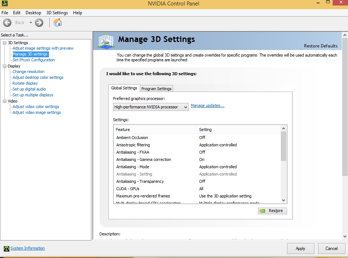Open Preferred graphics processor dropdown
This screenshot has width=348, height=258.
point(151,107)
